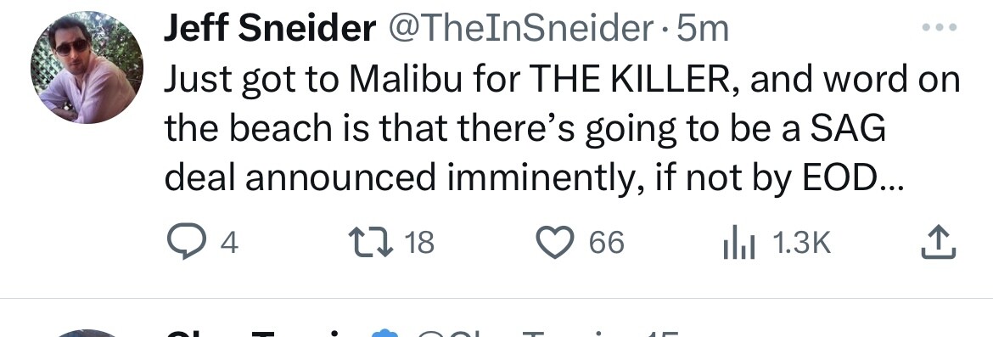The height and width of the screenshot is (337, 993).
Task: Open view analytics bar chart icon
Action: pyautogui.click(x=739, y=244)
